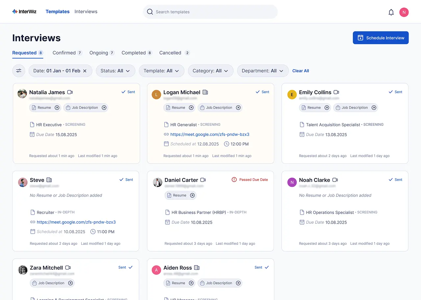Click the Passed Due Date warning icon

coord(234,180)
